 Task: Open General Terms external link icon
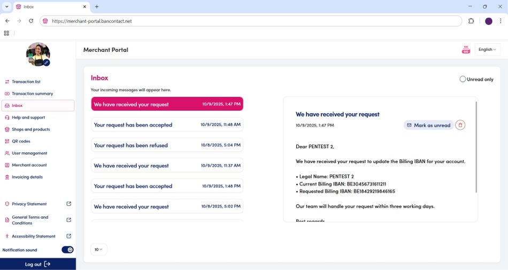coord(68,220)
